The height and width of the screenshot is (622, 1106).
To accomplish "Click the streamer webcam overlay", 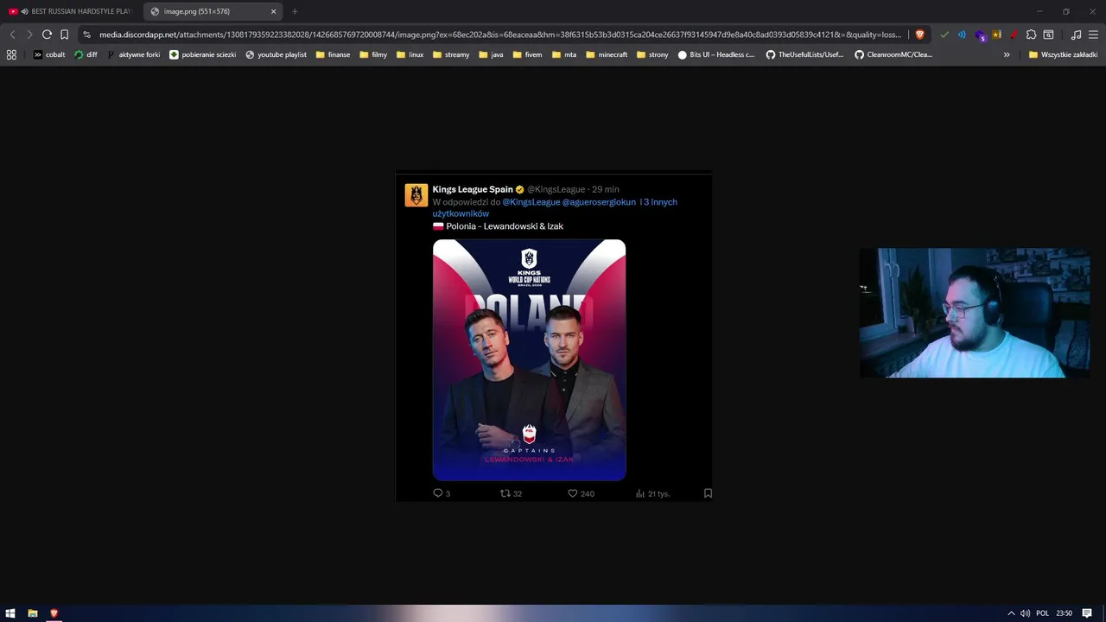I will tap(974, 313).
